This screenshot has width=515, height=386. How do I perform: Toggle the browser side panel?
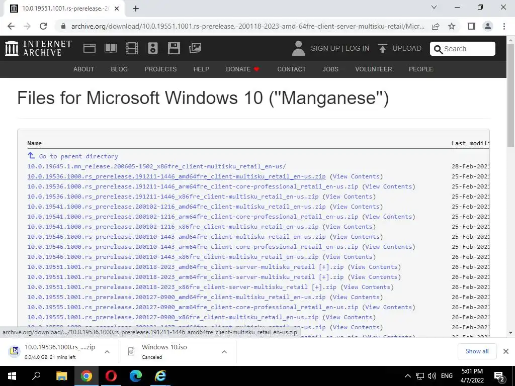click(472, 26)
